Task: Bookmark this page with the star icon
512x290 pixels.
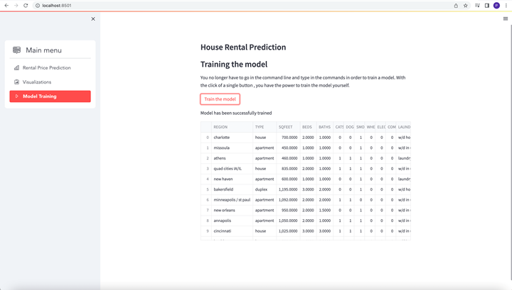Action: pyautogui.click(x=466, y=5)
